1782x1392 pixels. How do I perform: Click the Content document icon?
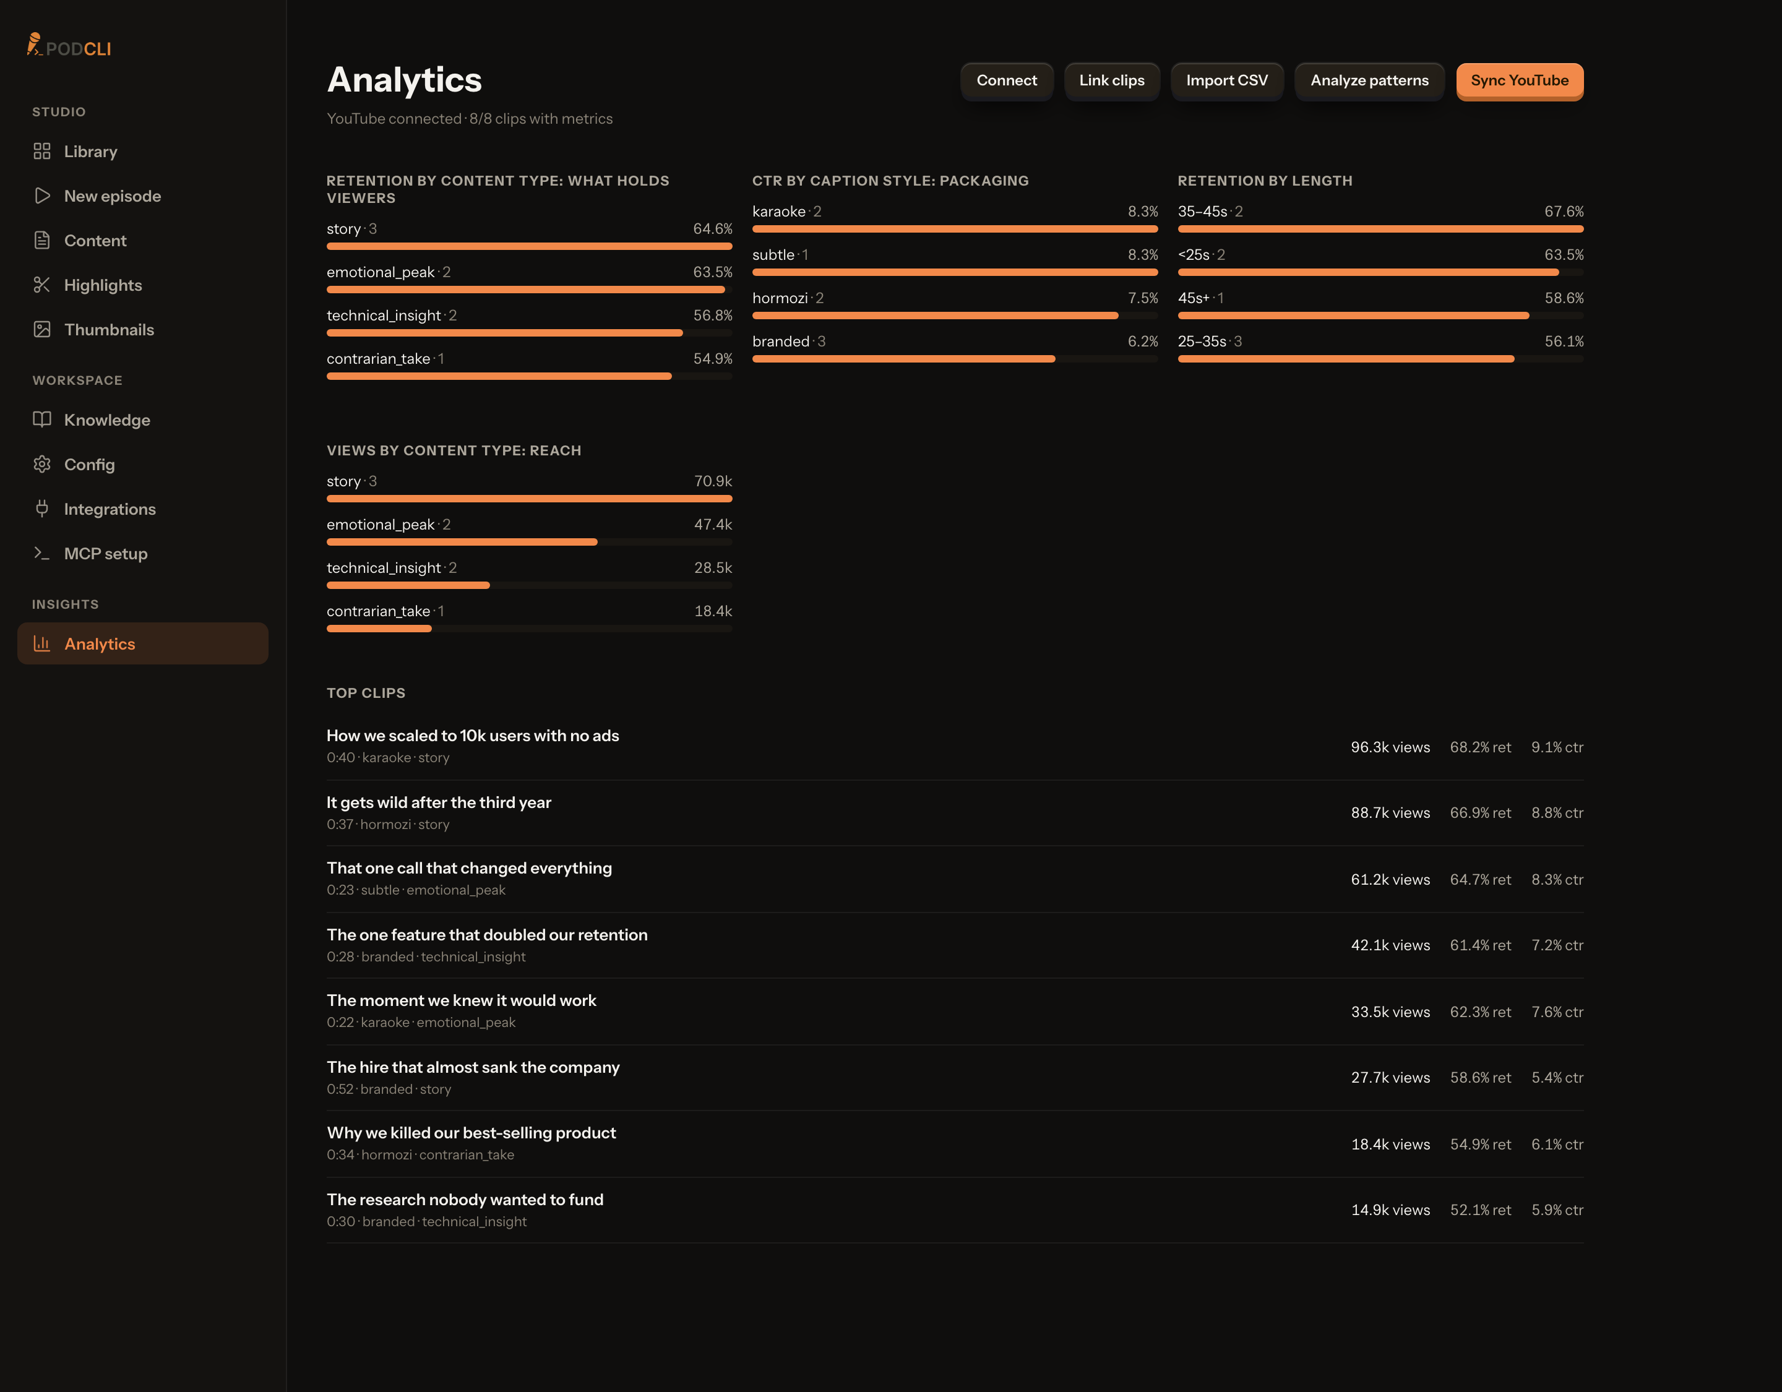(41, 240)
